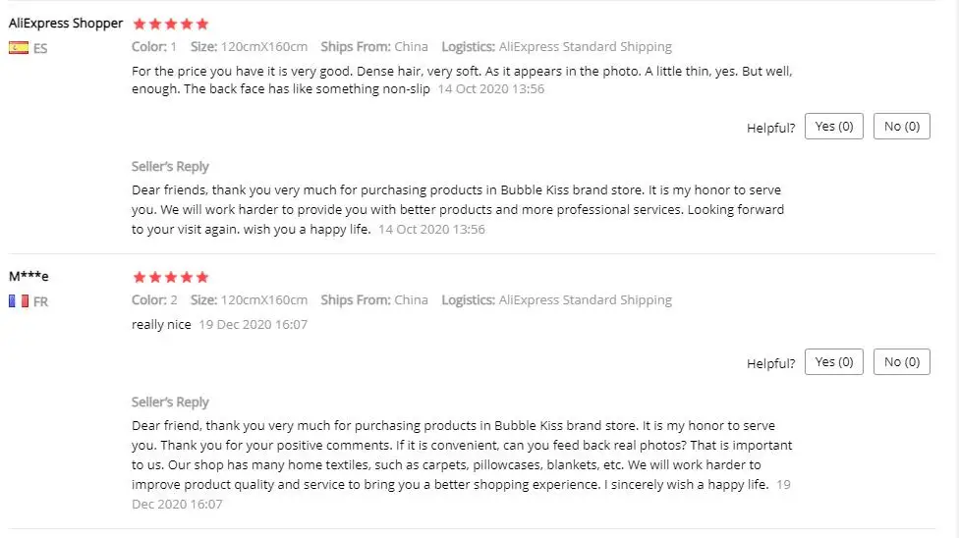Click the FR country code label
Viewport: 959px width, 538px height.
(x=40, y=302)
